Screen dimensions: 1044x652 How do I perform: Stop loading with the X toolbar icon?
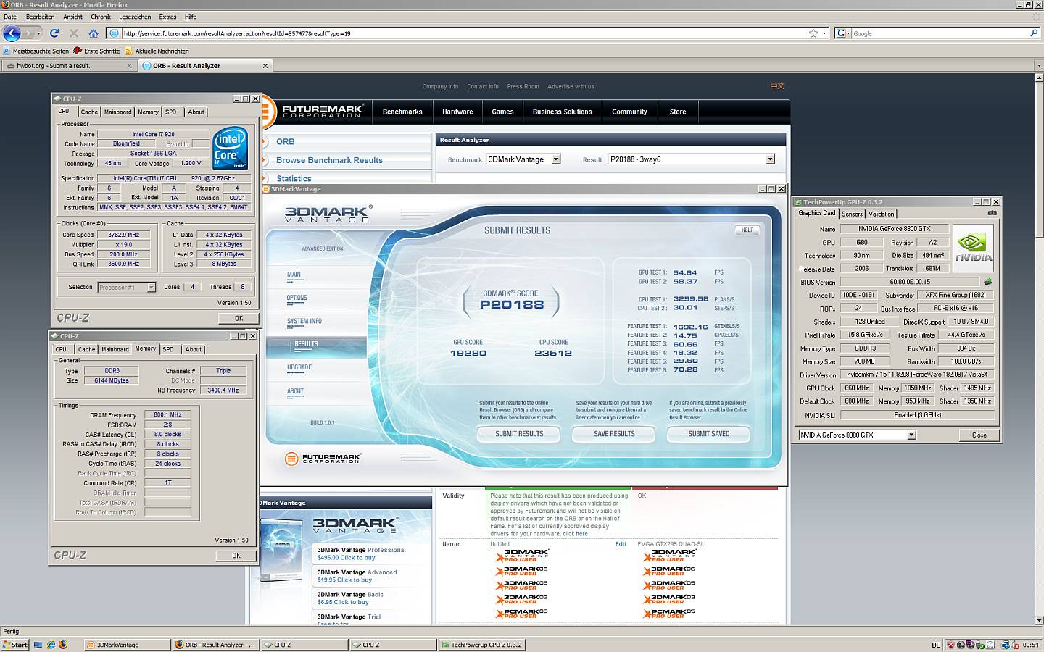pyautogui.click(x=73, y=33)
